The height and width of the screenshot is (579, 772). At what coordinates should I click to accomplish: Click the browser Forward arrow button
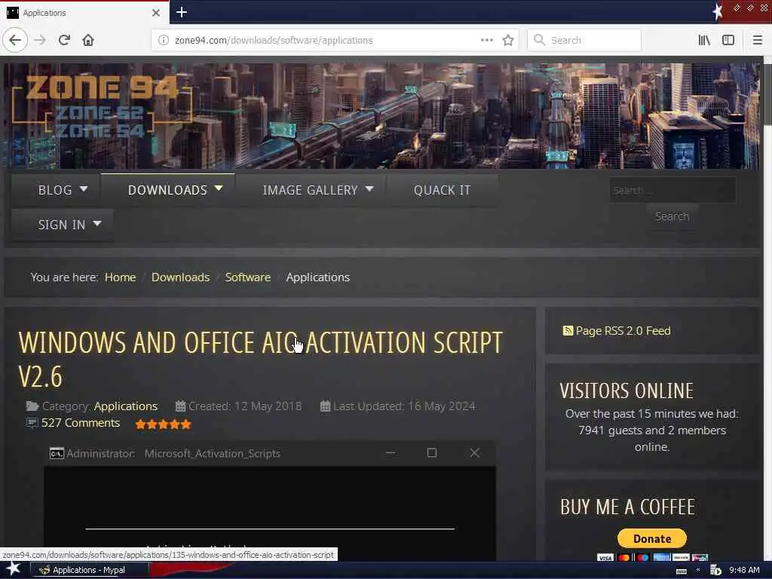[41, 40]
